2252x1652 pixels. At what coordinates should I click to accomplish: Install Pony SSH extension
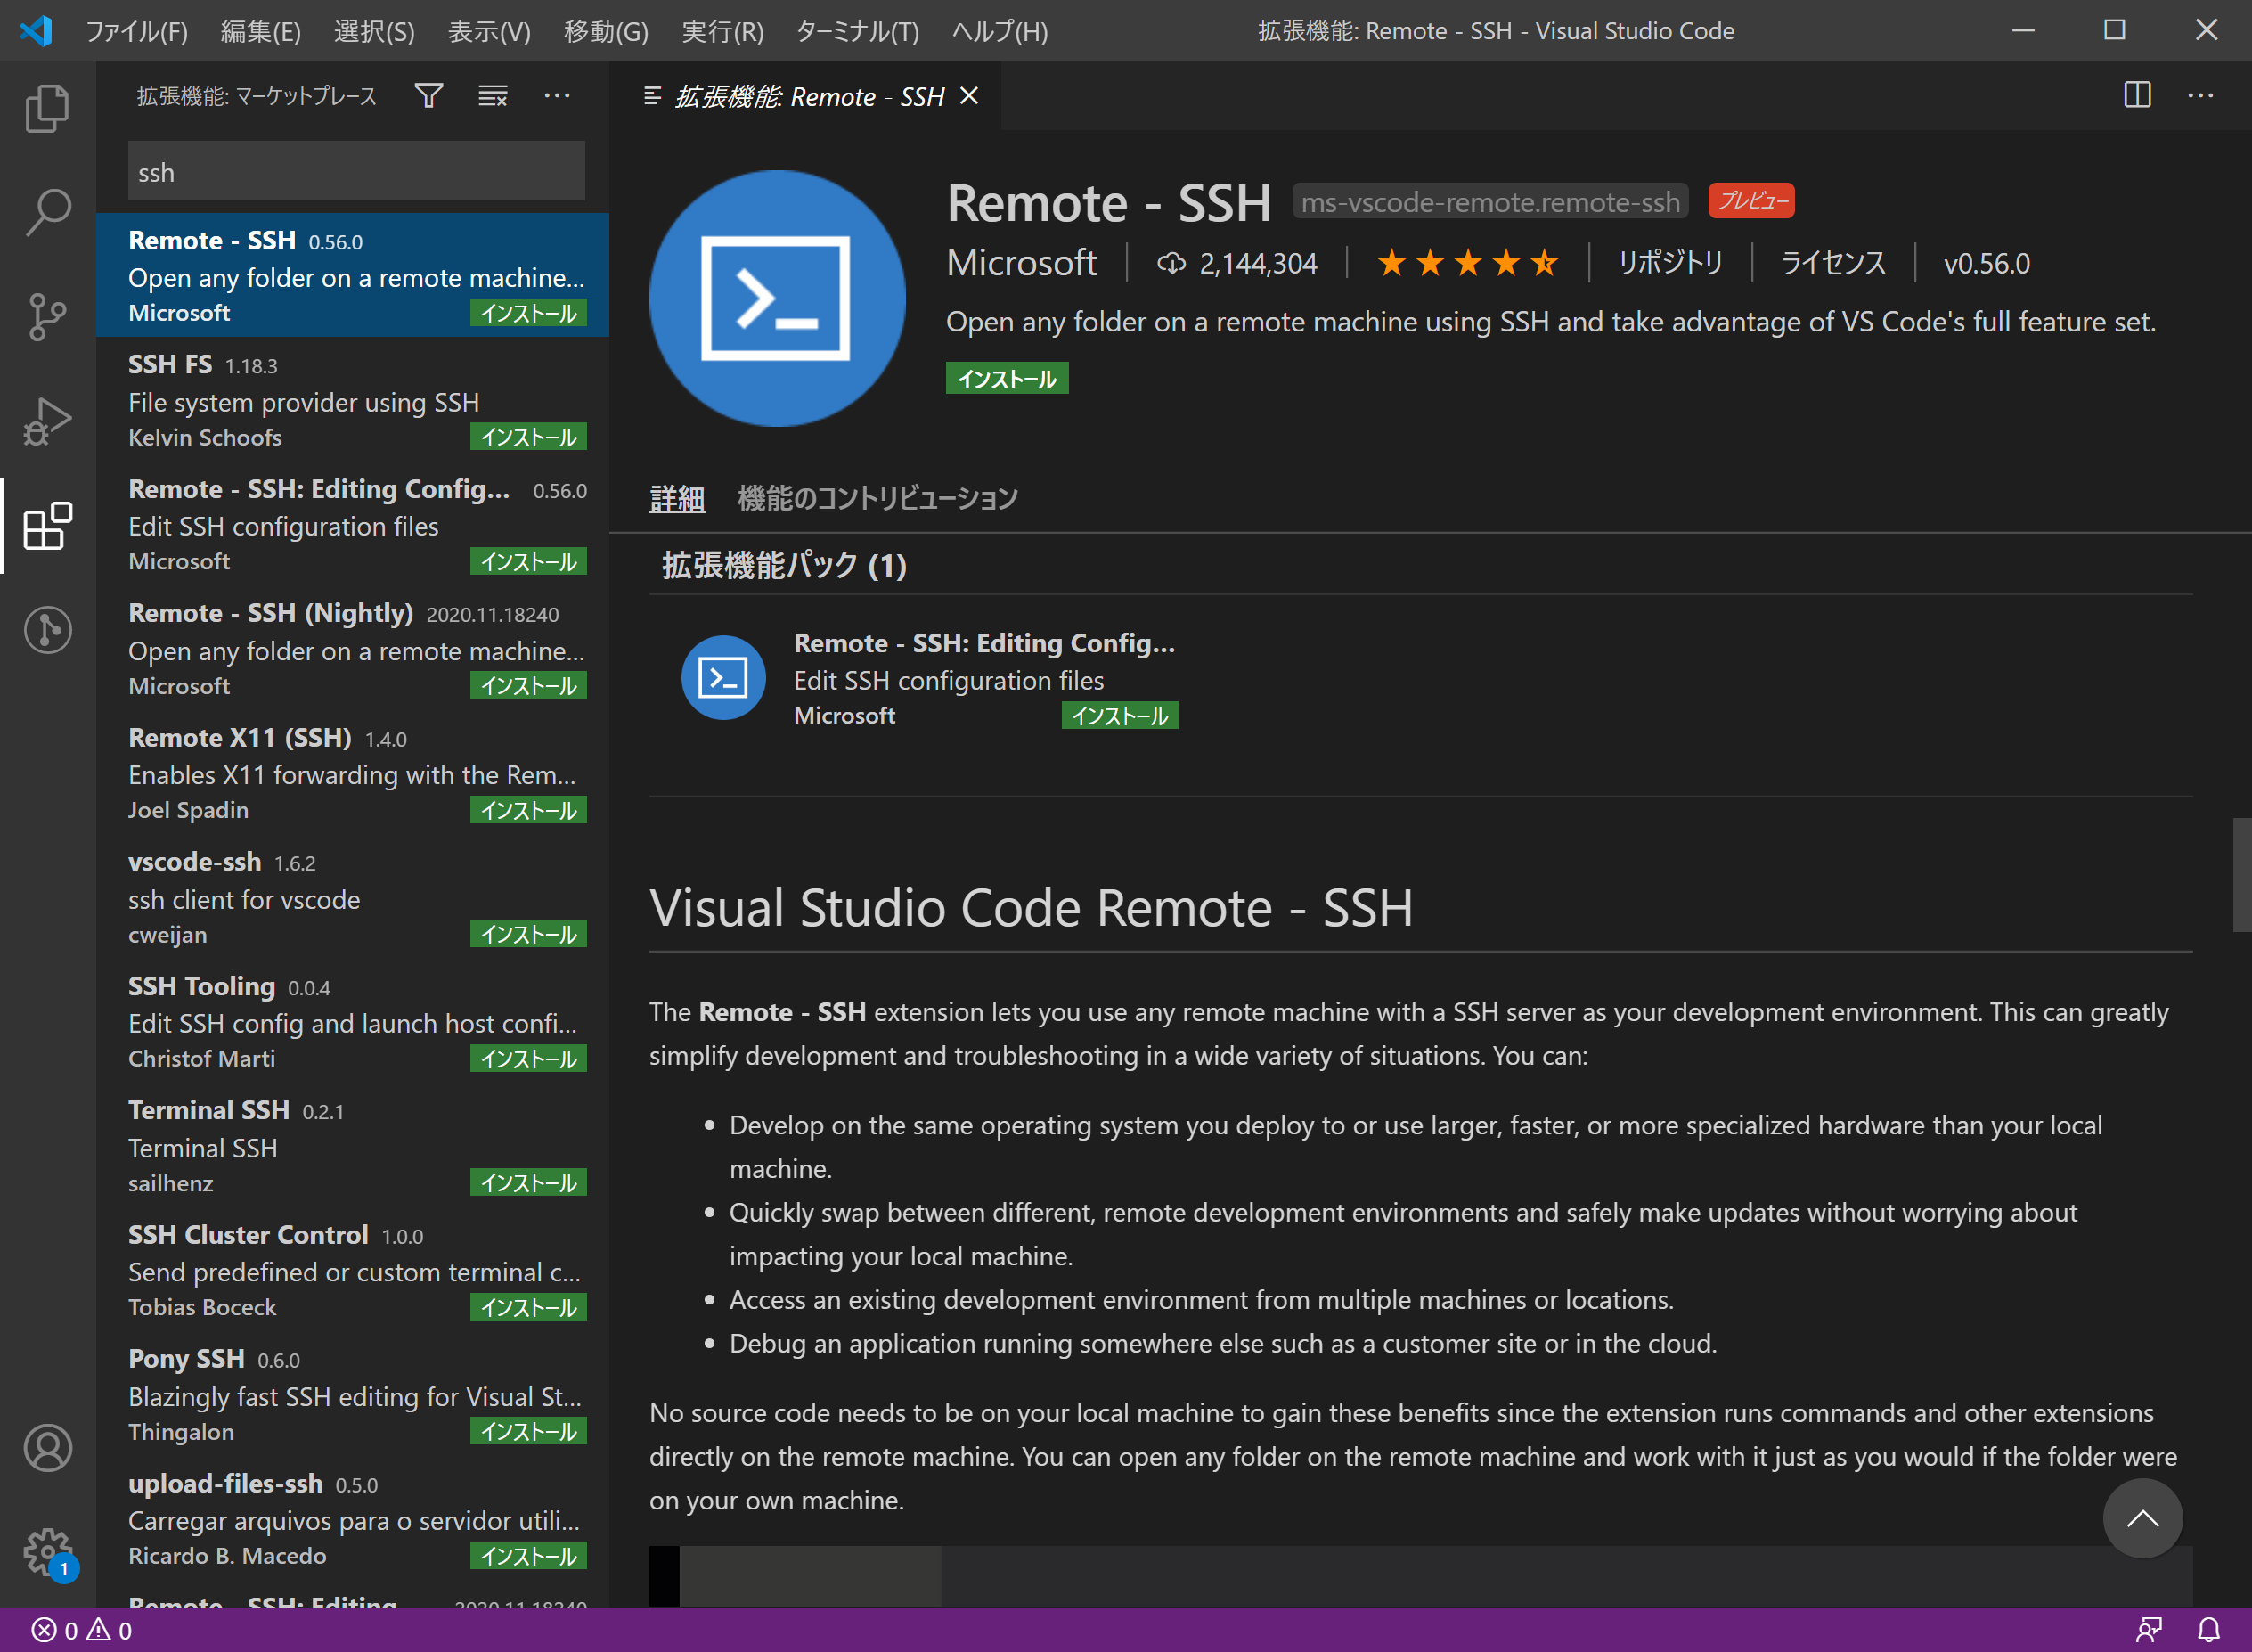pyautogui.click(x=527, y=1431)
